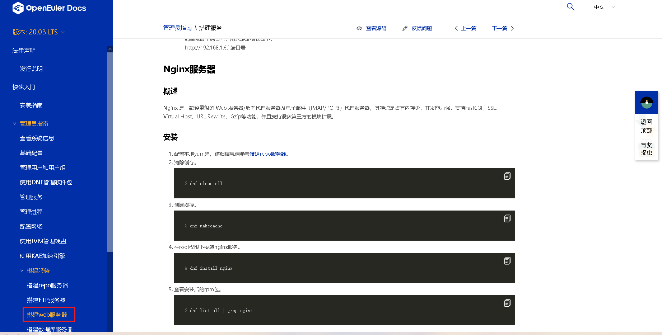Click the 'dnf list all | grep nginx' text
This screenshot has width=662, height=335.
[x=221, y=311]
